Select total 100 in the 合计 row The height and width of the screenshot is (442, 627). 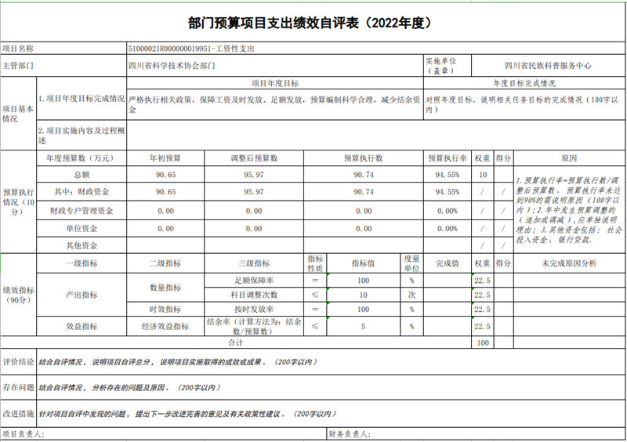(x=483, y=342)
